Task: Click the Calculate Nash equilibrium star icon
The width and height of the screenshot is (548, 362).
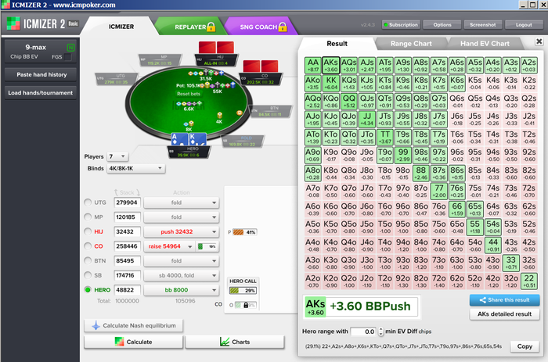Action: (x=96, y=325)
